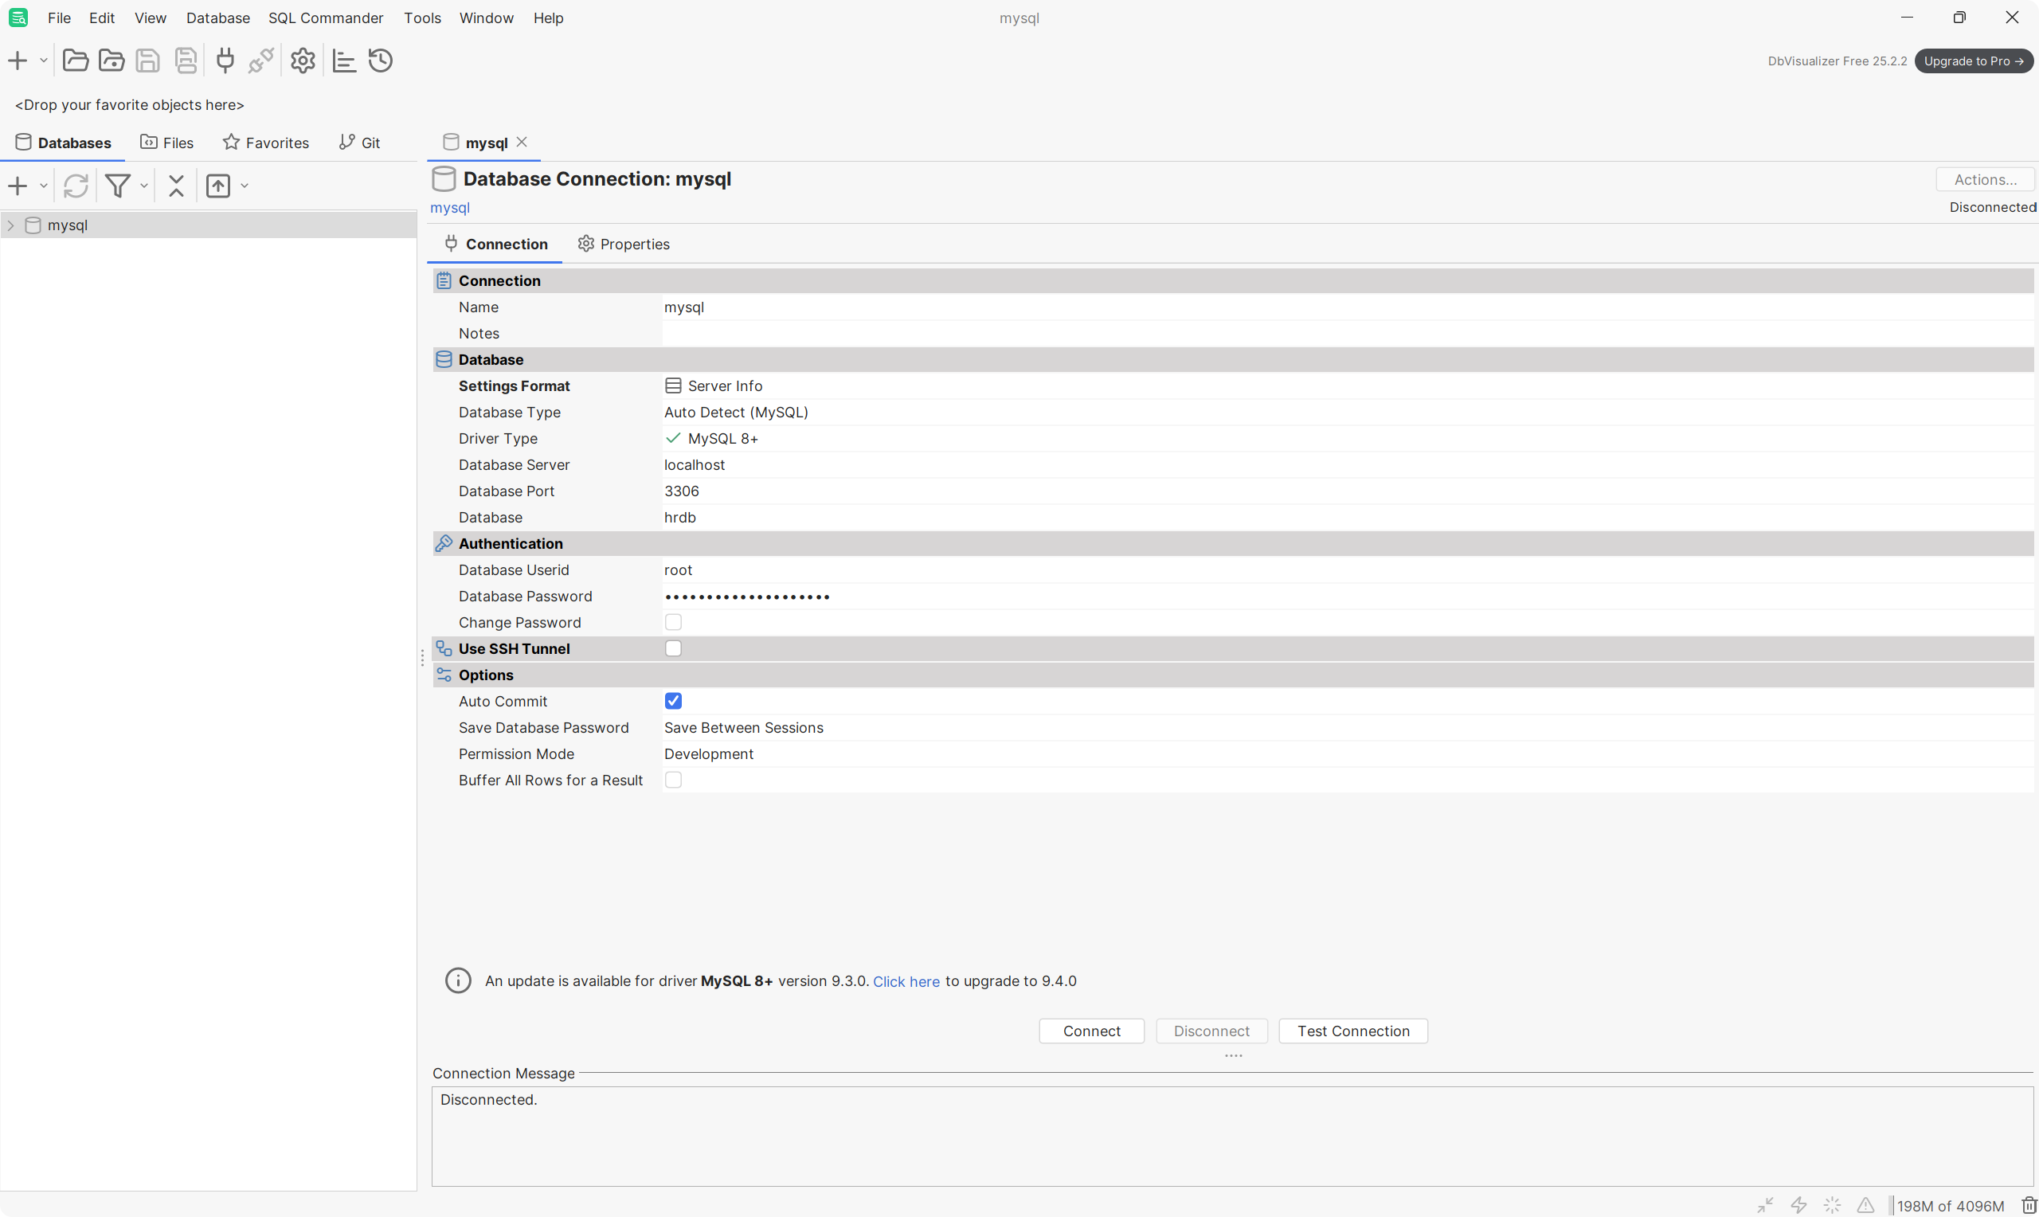
Task: Click the upward arrow box export icon
Action: (x=218, y=186)
